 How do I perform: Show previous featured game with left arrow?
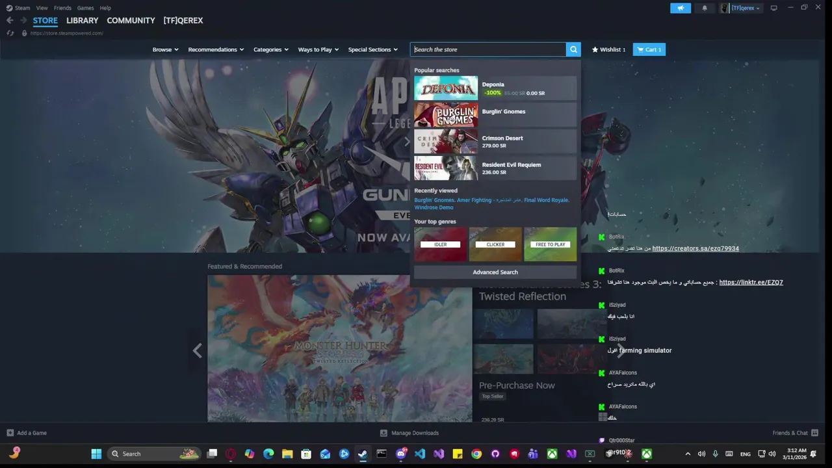tap(198, 351)
